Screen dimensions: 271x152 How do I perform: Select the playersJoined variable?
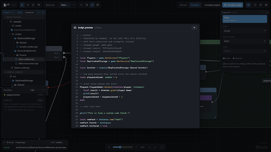[24, 95]
